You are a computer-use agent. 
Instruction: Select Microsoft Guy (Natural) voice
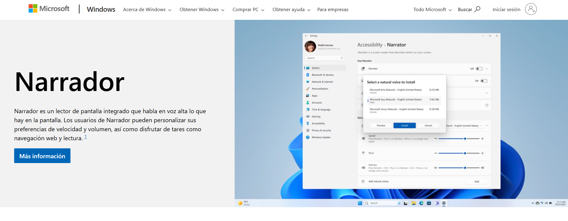point(404,101)
